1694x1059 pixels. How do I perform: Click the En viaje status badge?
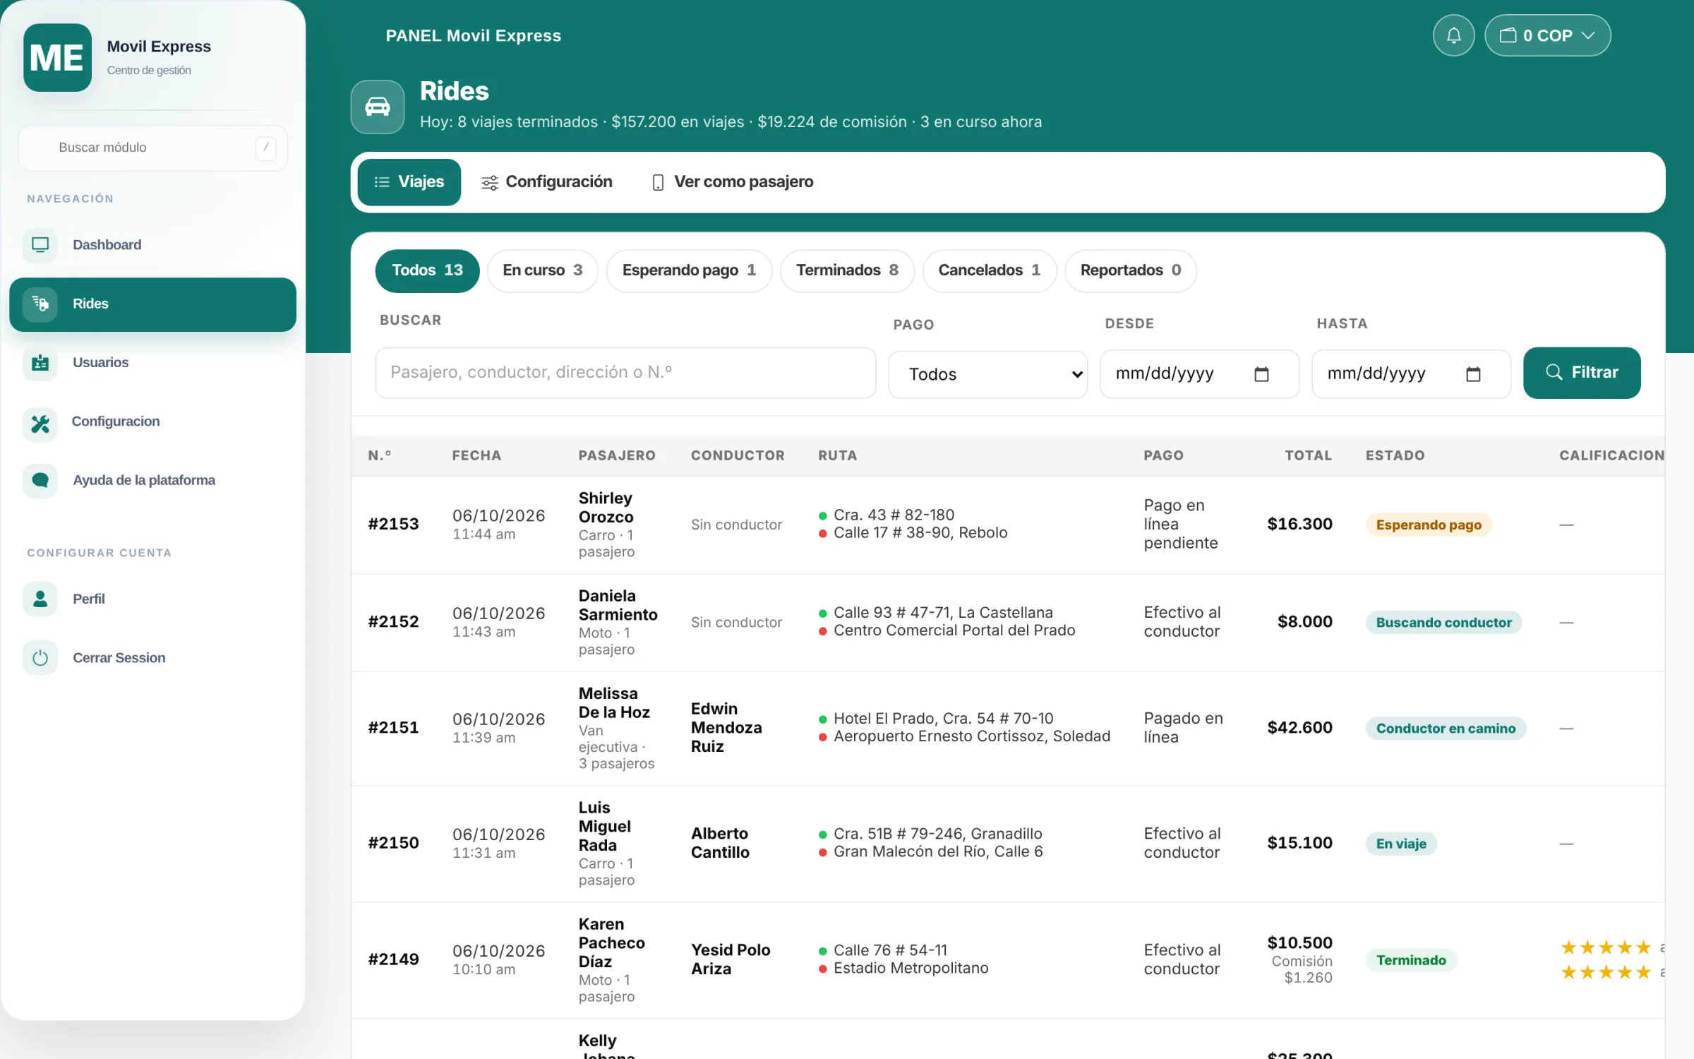[1401, 844]
